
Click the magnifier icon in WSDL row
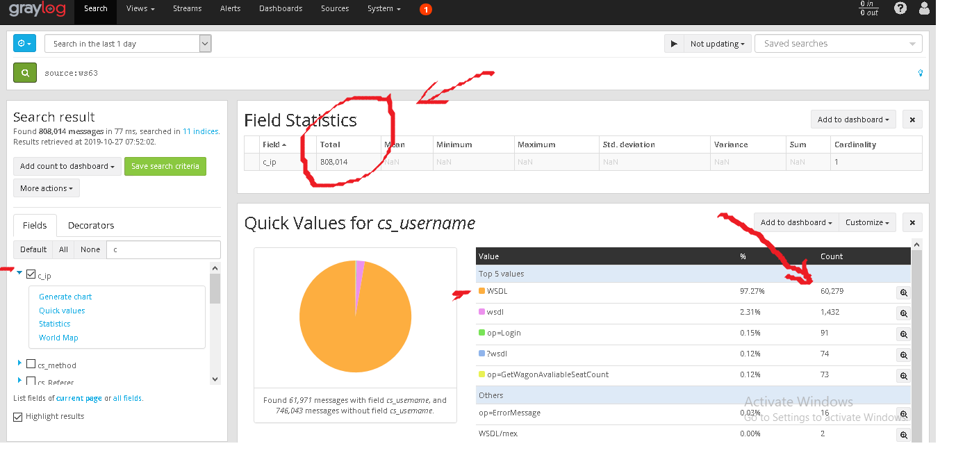(904, 293)
